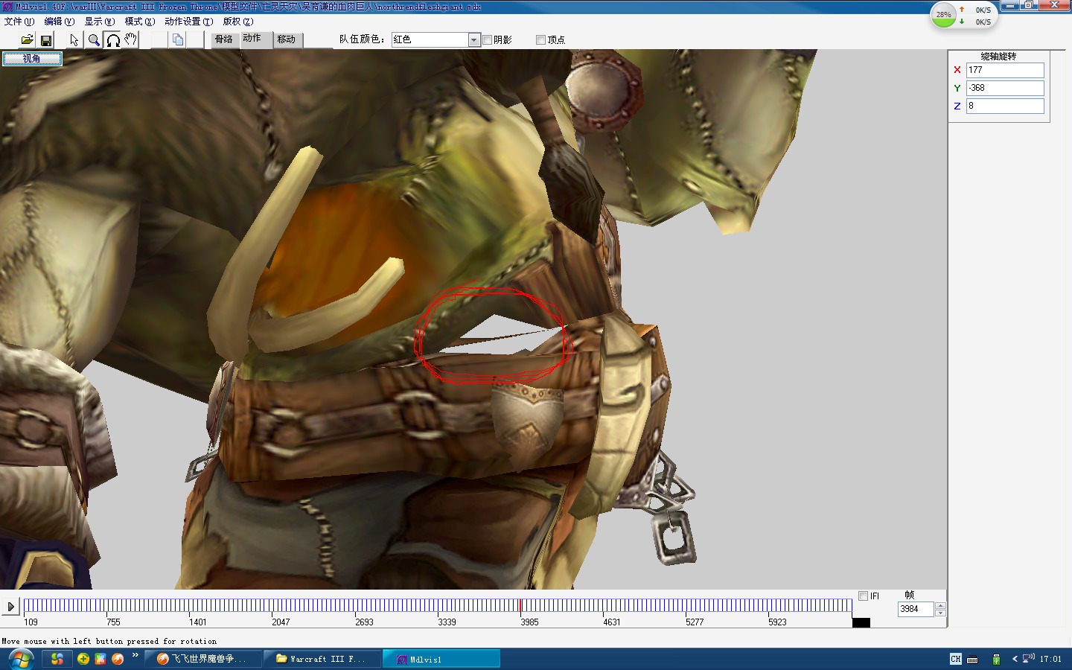The width and height of the screenshot is (1072, 670).
Task: Click the 绕轴旋转 panel title
Action: [x=998, y=57]
